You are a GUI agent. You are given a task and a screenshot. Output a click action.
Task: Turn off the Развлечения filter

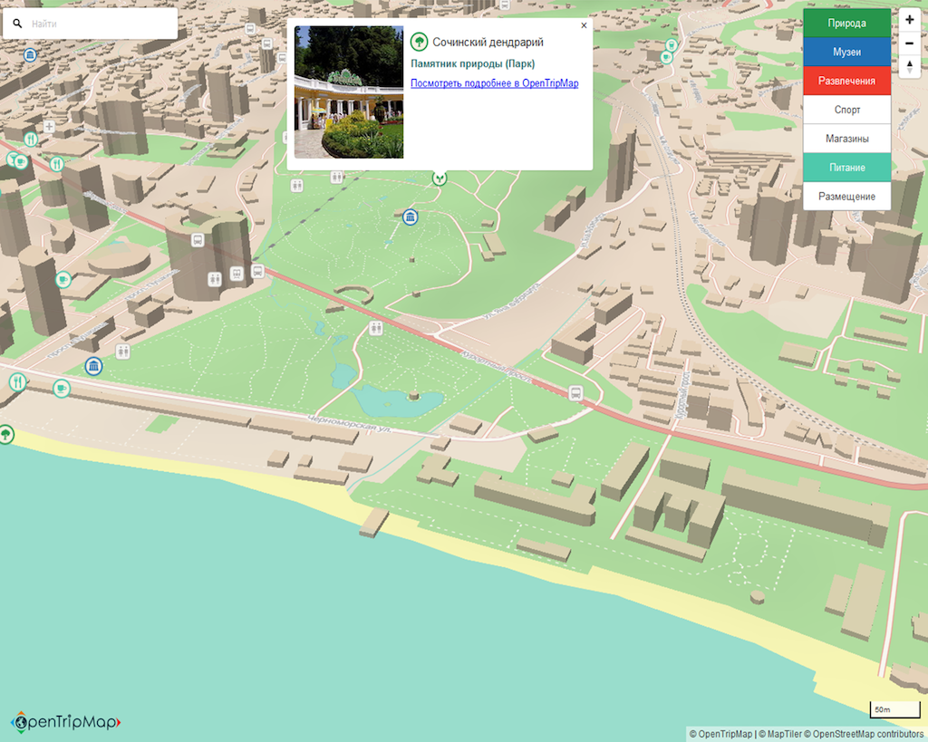(846, 82)
